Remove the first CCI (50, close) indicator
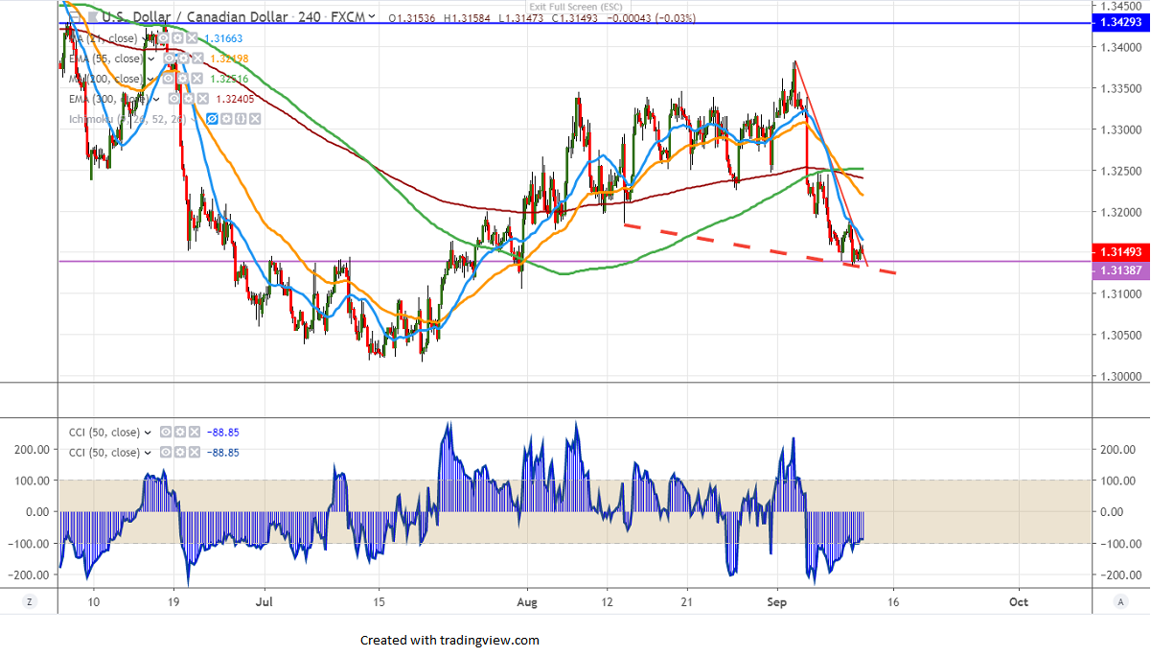The width and height of the screenshot is (1151, 657). click(195, 433)
